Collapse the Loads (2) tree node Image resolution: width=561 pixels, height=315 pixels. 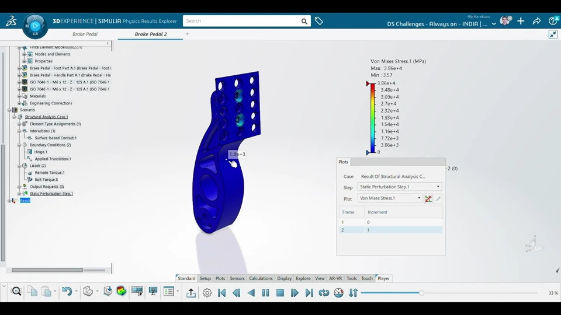pyautogui.click(x=19, y=166)
